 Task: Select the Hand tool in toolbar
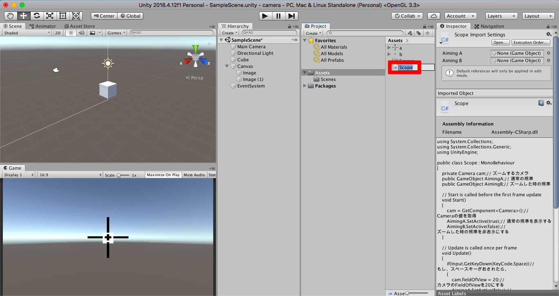click(11, 16)
